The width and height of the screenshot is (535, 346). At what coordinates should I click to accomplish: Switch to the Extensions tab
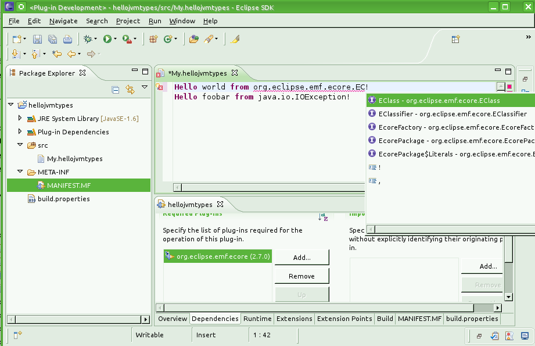[x=295, y=319]
